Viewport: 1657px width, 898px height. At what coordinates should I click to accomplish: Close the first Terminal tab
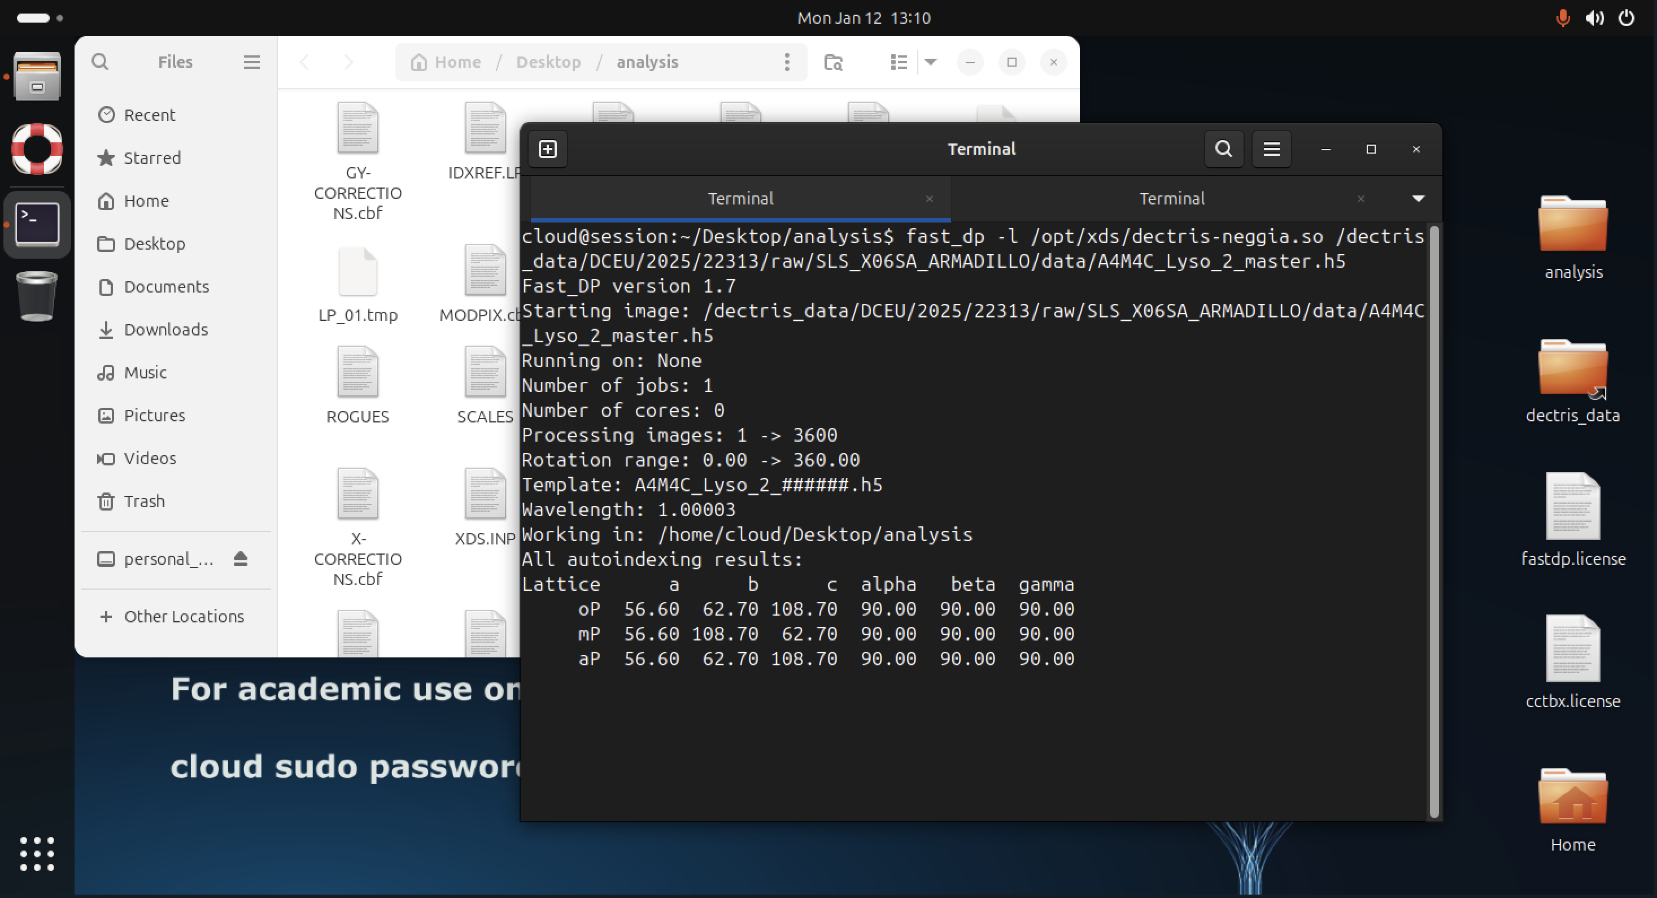(x=929, y=199)
